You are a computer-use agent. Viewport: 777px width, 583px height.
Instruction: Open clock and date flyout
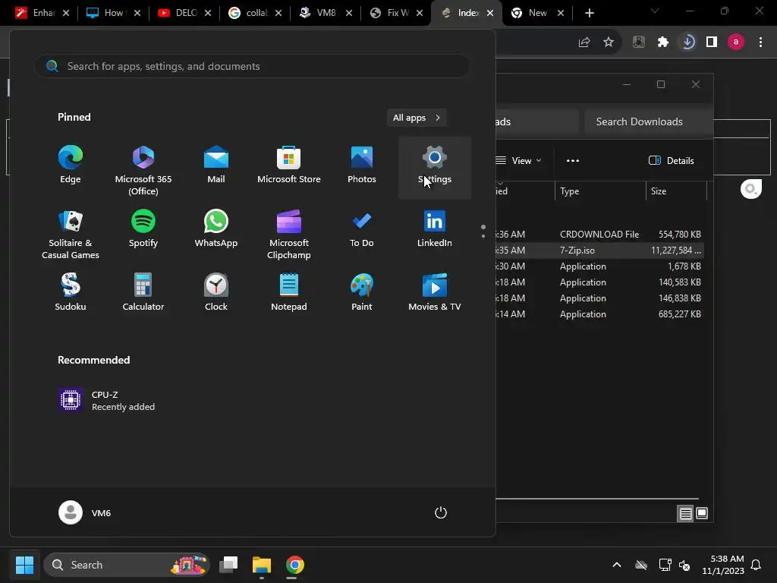click(723, 565)
